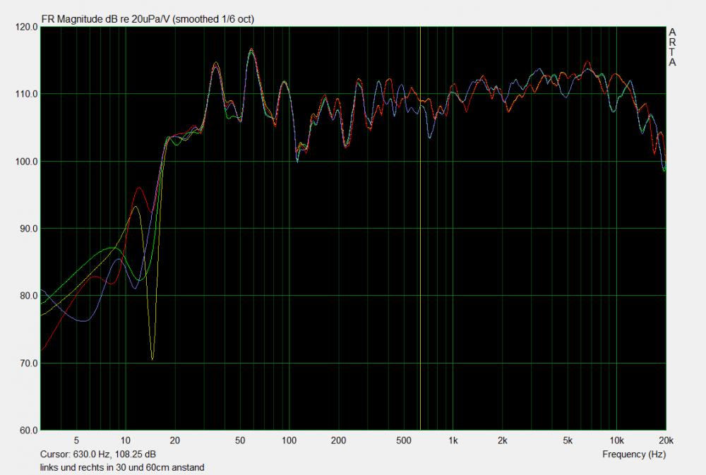Click the 20k label on the frequency axis
This screenshot has height=475, width=706.
664,440
